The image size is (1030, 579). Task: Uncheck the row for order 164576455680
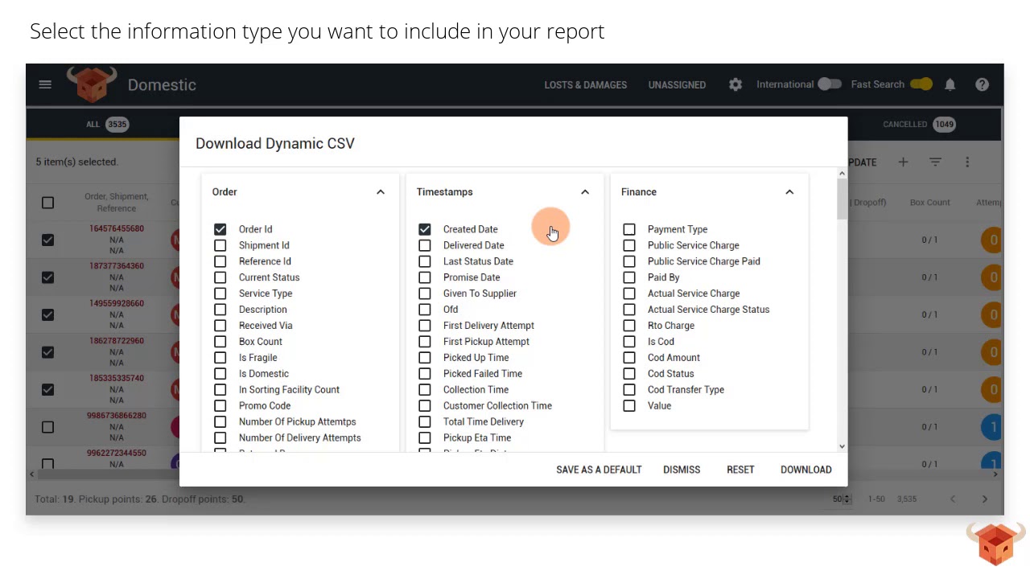pos(47,240)
